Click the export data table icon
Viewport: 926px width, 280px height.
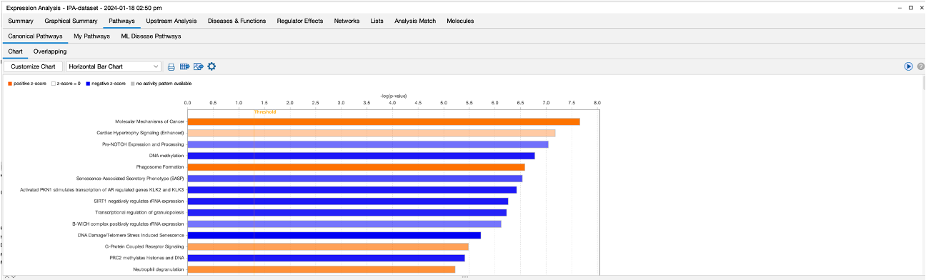(x=184, y=66)
